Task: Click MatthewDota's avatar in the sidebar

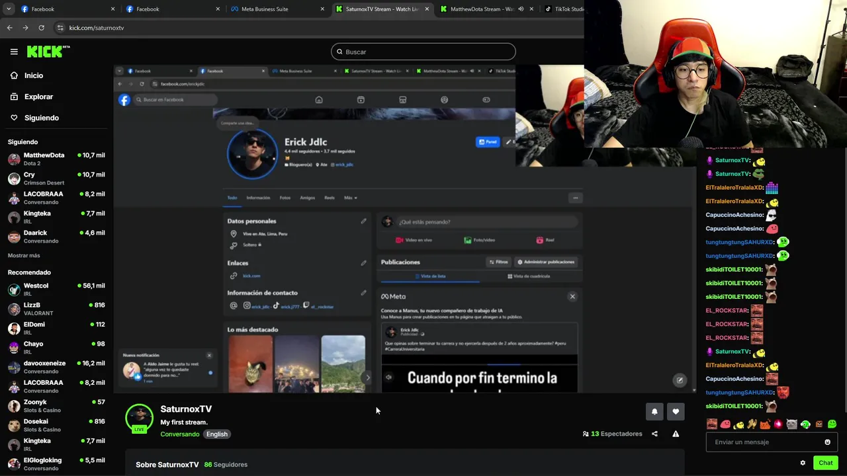Action: (14, 159)
